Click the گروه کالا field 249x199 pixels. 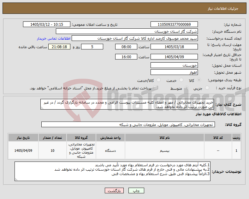tap(128, 125)
